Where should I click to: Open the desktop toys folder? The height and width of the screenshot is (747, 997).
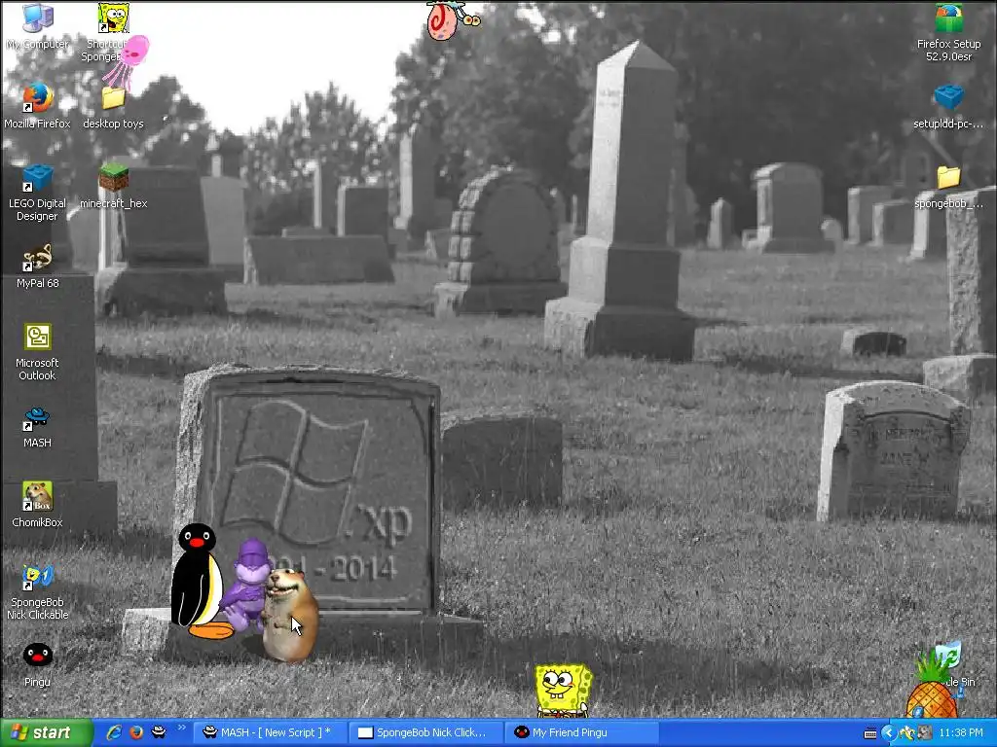tap(113, 106)
